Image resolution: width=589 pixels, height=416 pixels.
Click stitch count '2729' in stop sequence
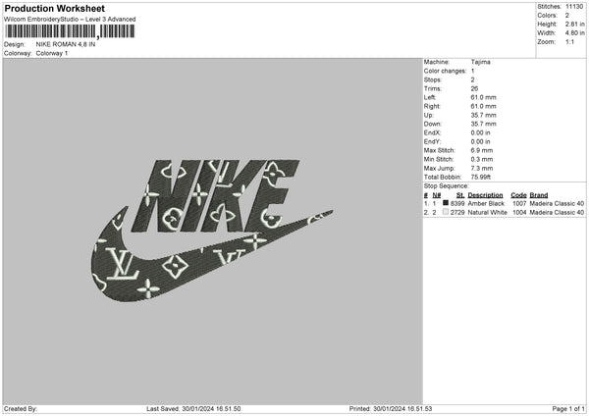457,213
